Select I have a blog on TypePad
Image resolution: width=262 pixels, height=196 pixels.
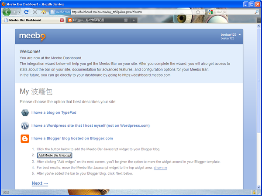(x=54, y=113)
